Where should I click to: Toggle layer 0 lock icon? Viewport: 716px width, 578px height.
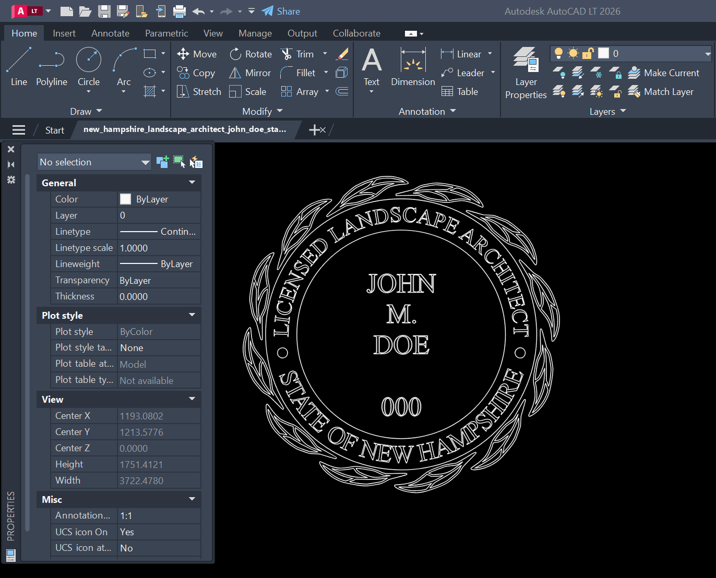tap(588, 53)
